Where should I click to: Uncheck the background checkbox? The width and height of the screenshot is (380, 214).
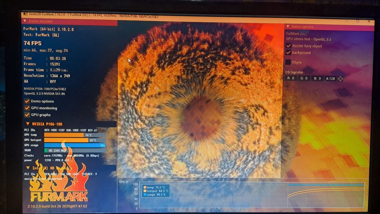288,52
